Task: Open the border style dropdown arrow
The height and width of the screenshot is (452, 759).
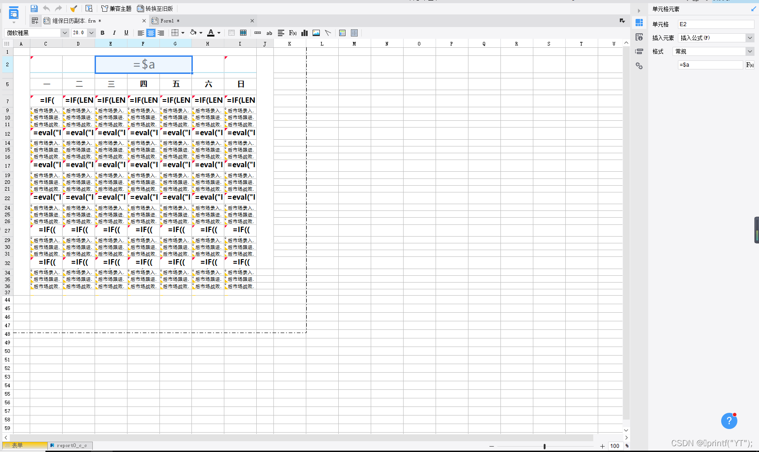Action: coord(183,33)
